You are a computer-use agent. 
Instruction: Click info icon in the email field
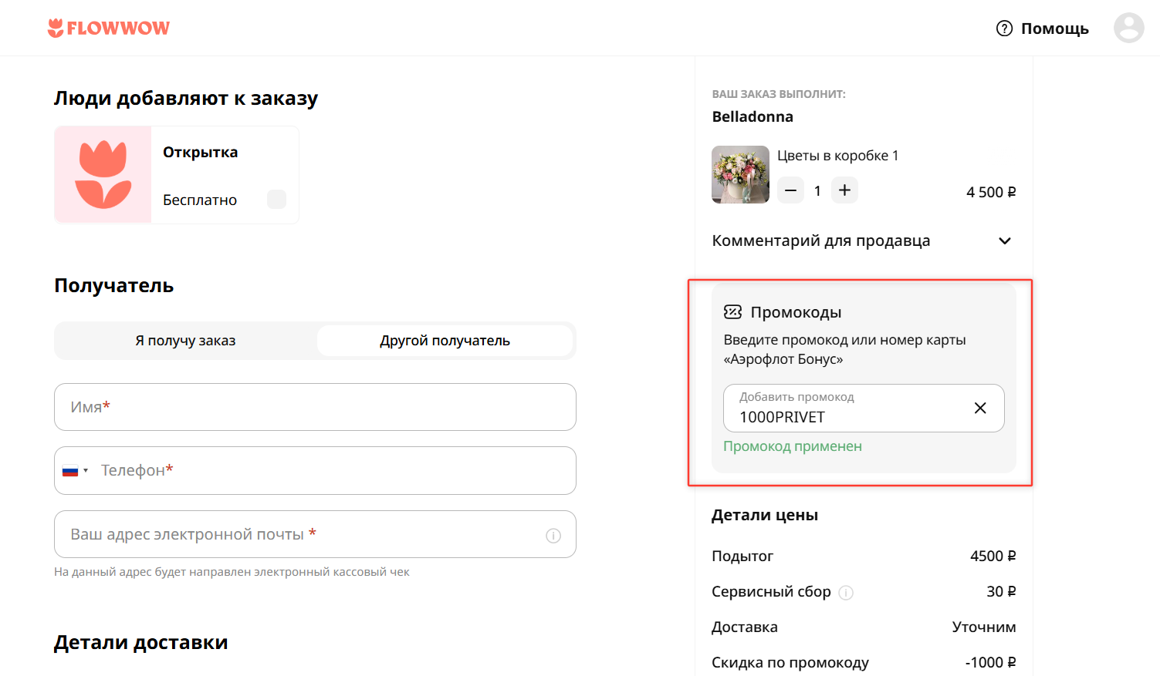click(x=553, y=534)
